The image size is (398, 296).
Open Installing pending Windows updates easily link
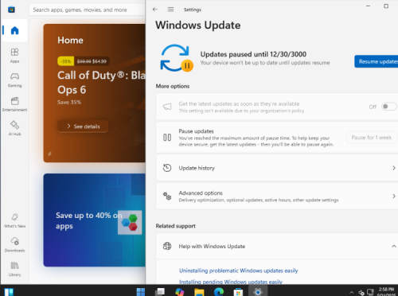[231, 282]
